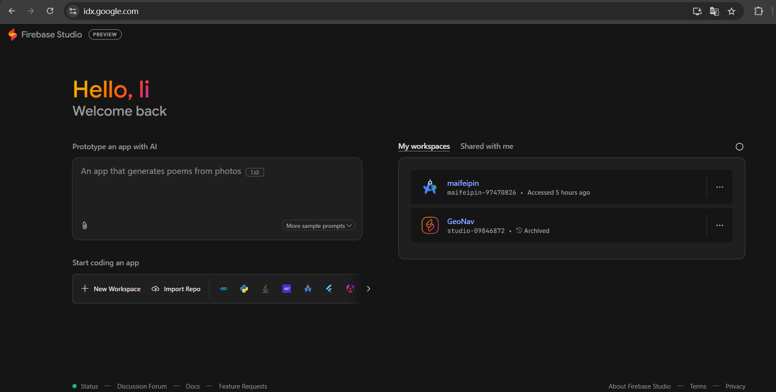Screen dimensions: 776x392
Task: Go forward in browser history
Action: tap(31, 11)
